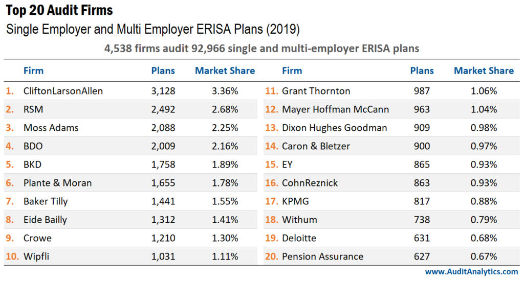Viewport: 524px width, 282px height.
Task: Select the 738 plans value
Action: click(x=422, y=220)
